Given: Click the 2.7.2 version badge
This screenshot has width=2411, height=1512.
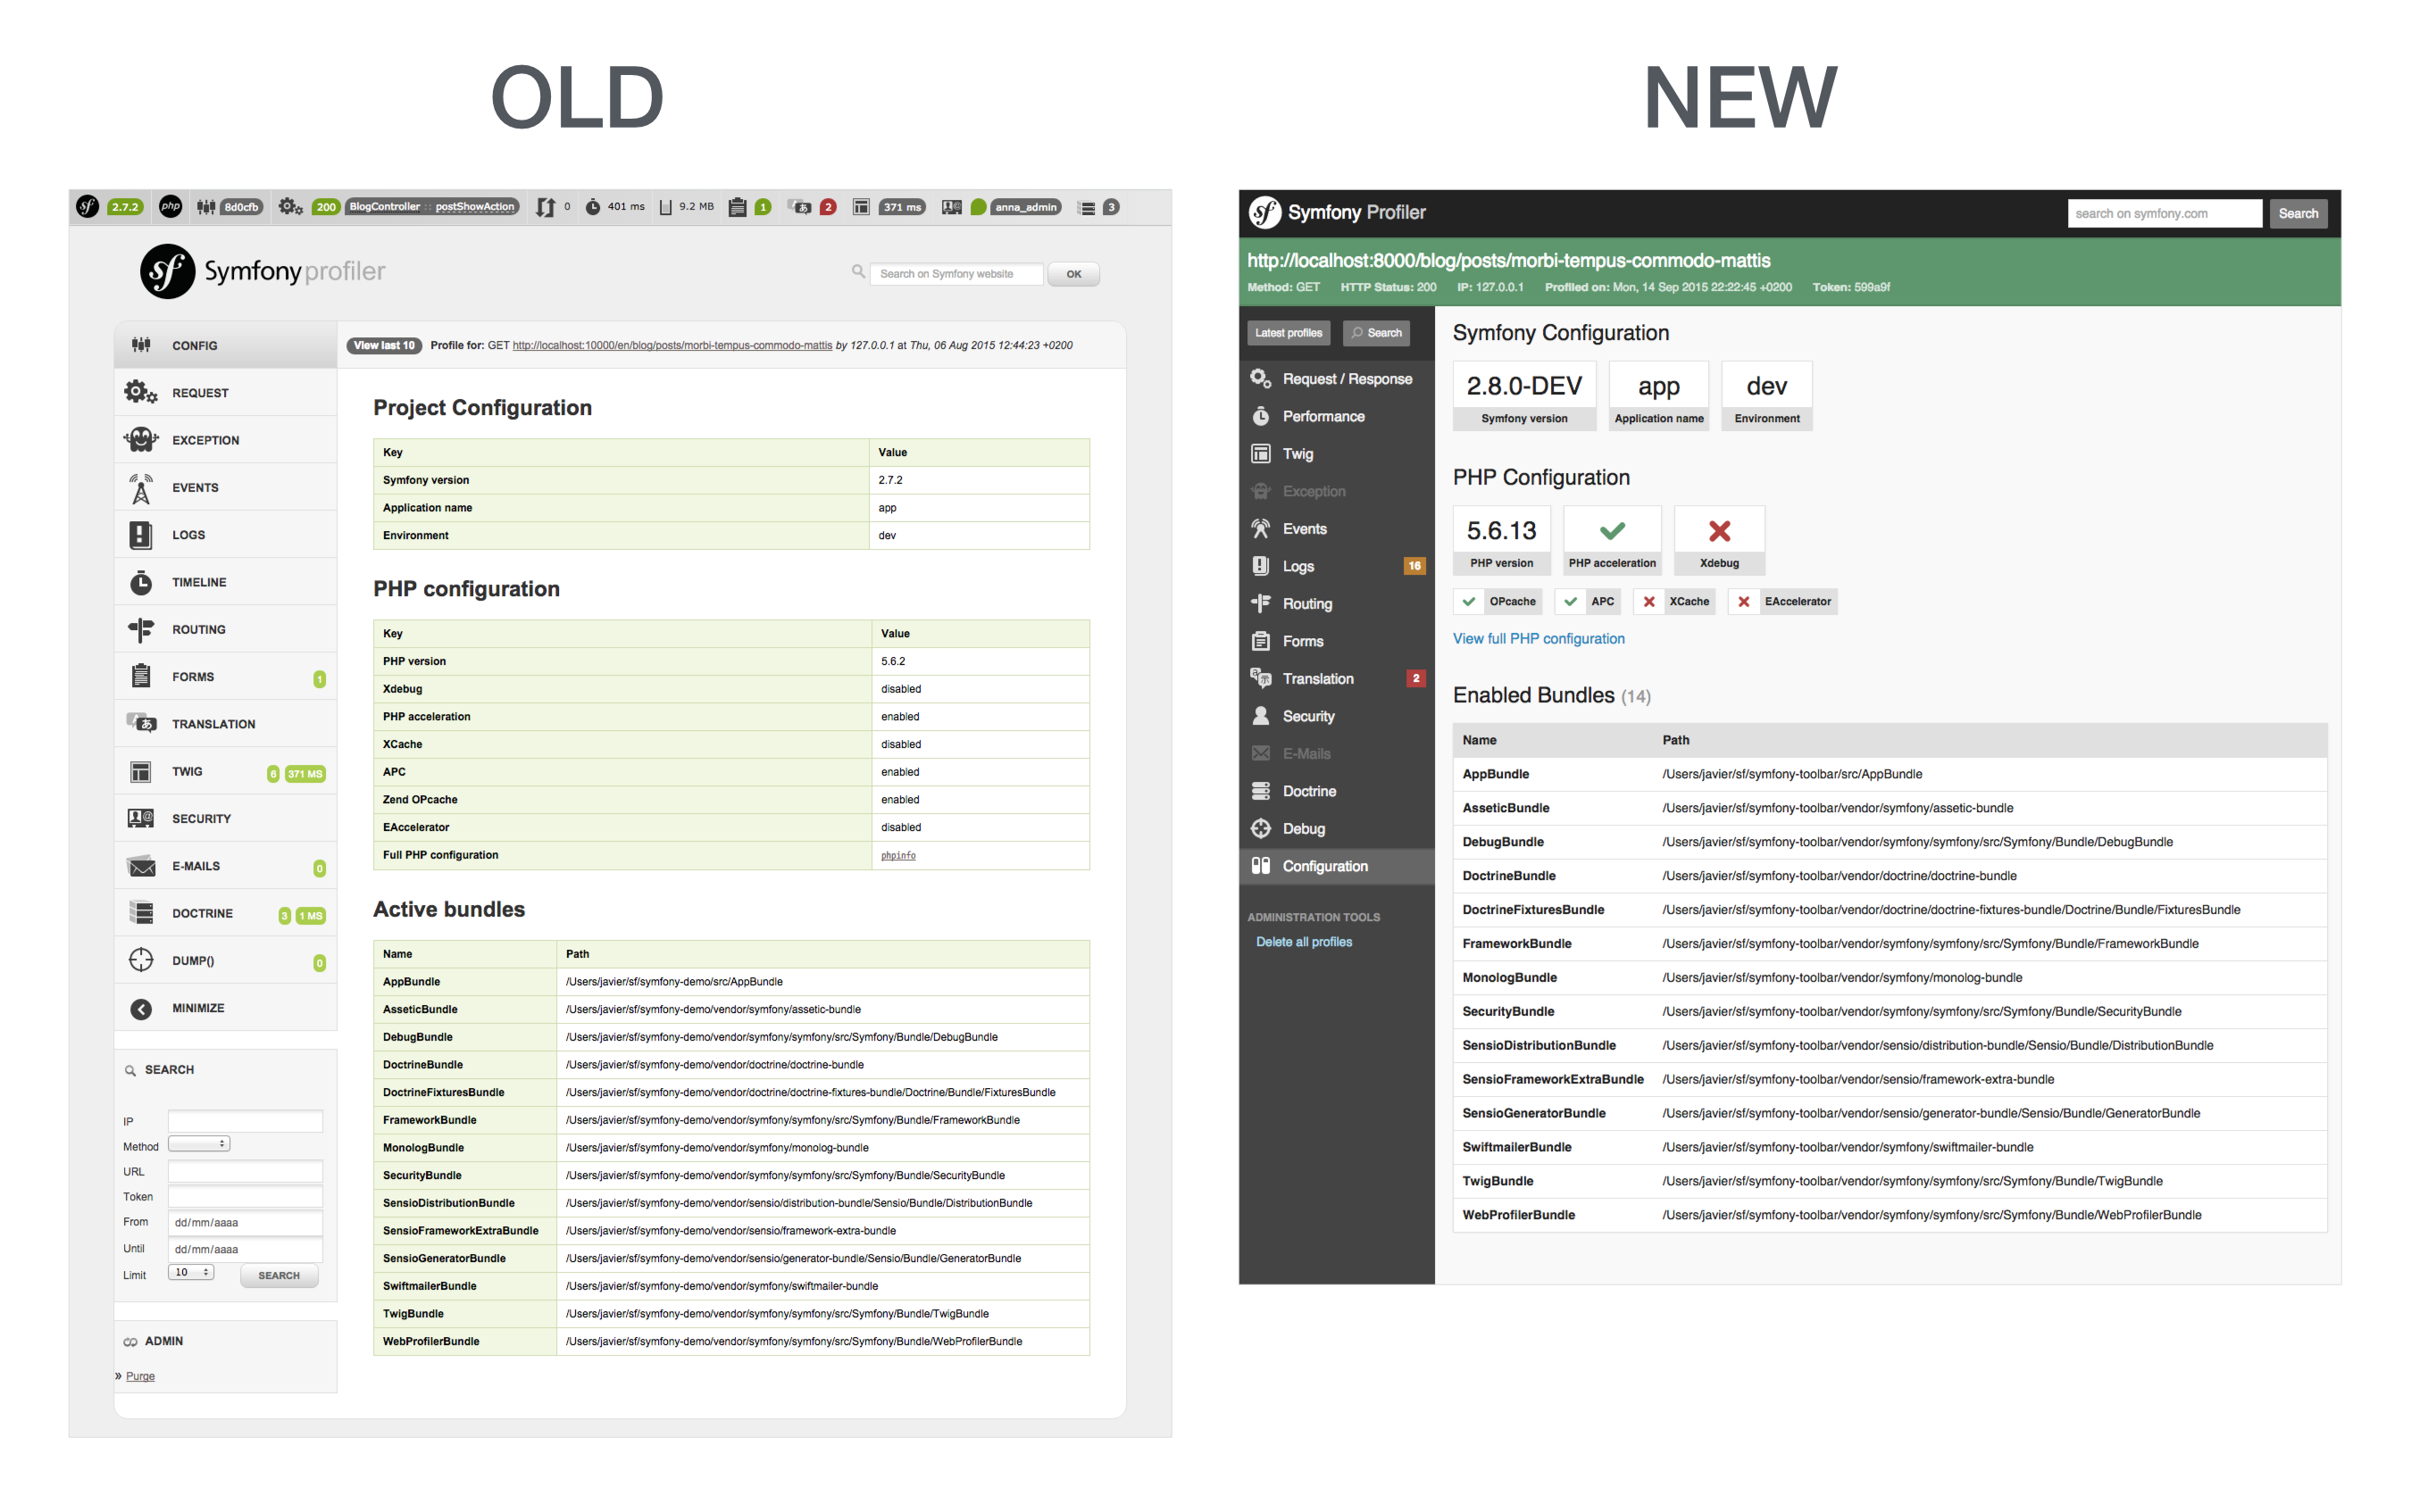Looking at the screenshot, I should [125, 207].
